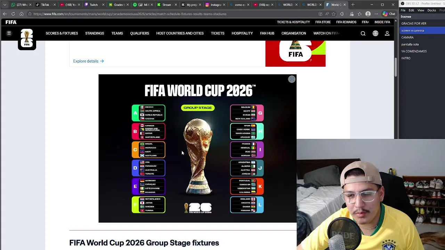Open the browser profile avatar
Viewport: 445px width, 250px height.
pyautogui.click(x=368, y=14)
